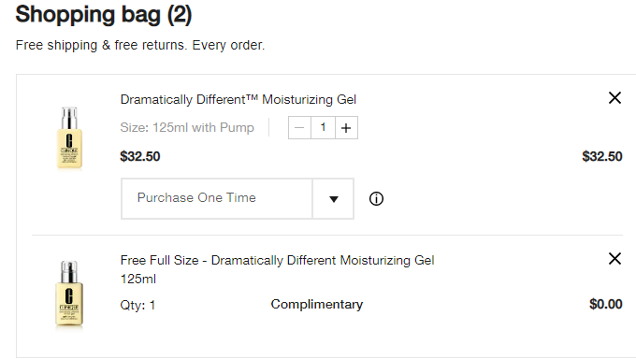The width and height of the screenshot is (636, 359).
Task: Click the unit price $32.50 under size
Action: click(140, 156)
